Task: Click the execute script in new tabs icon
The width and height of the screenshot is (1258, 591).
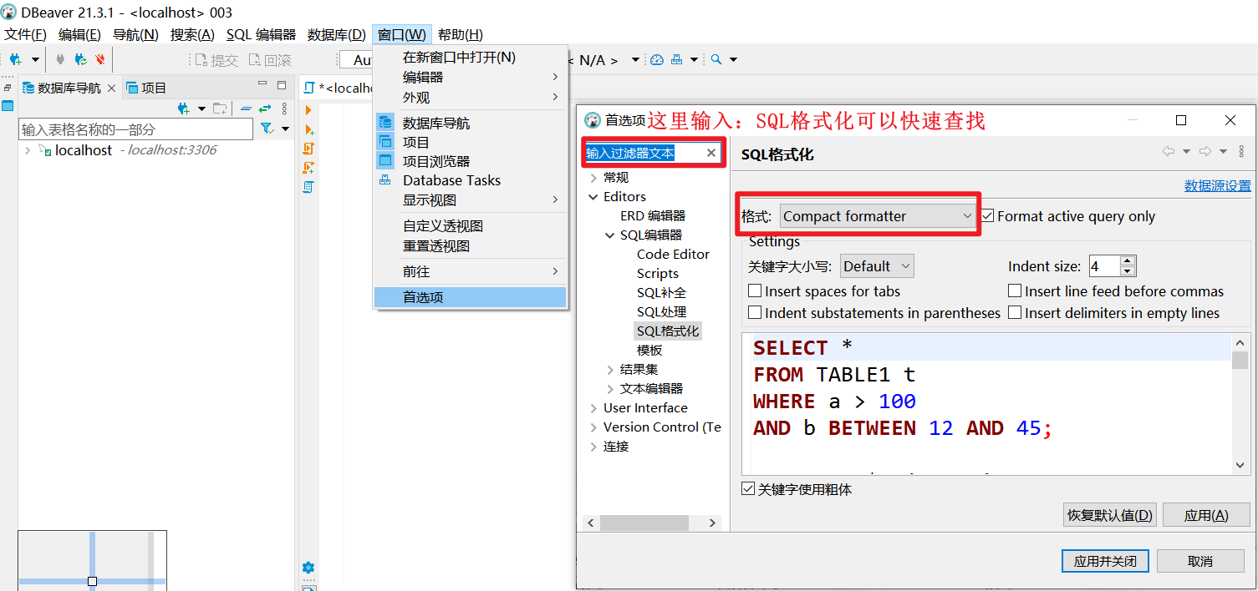Action: coord(308,168)
